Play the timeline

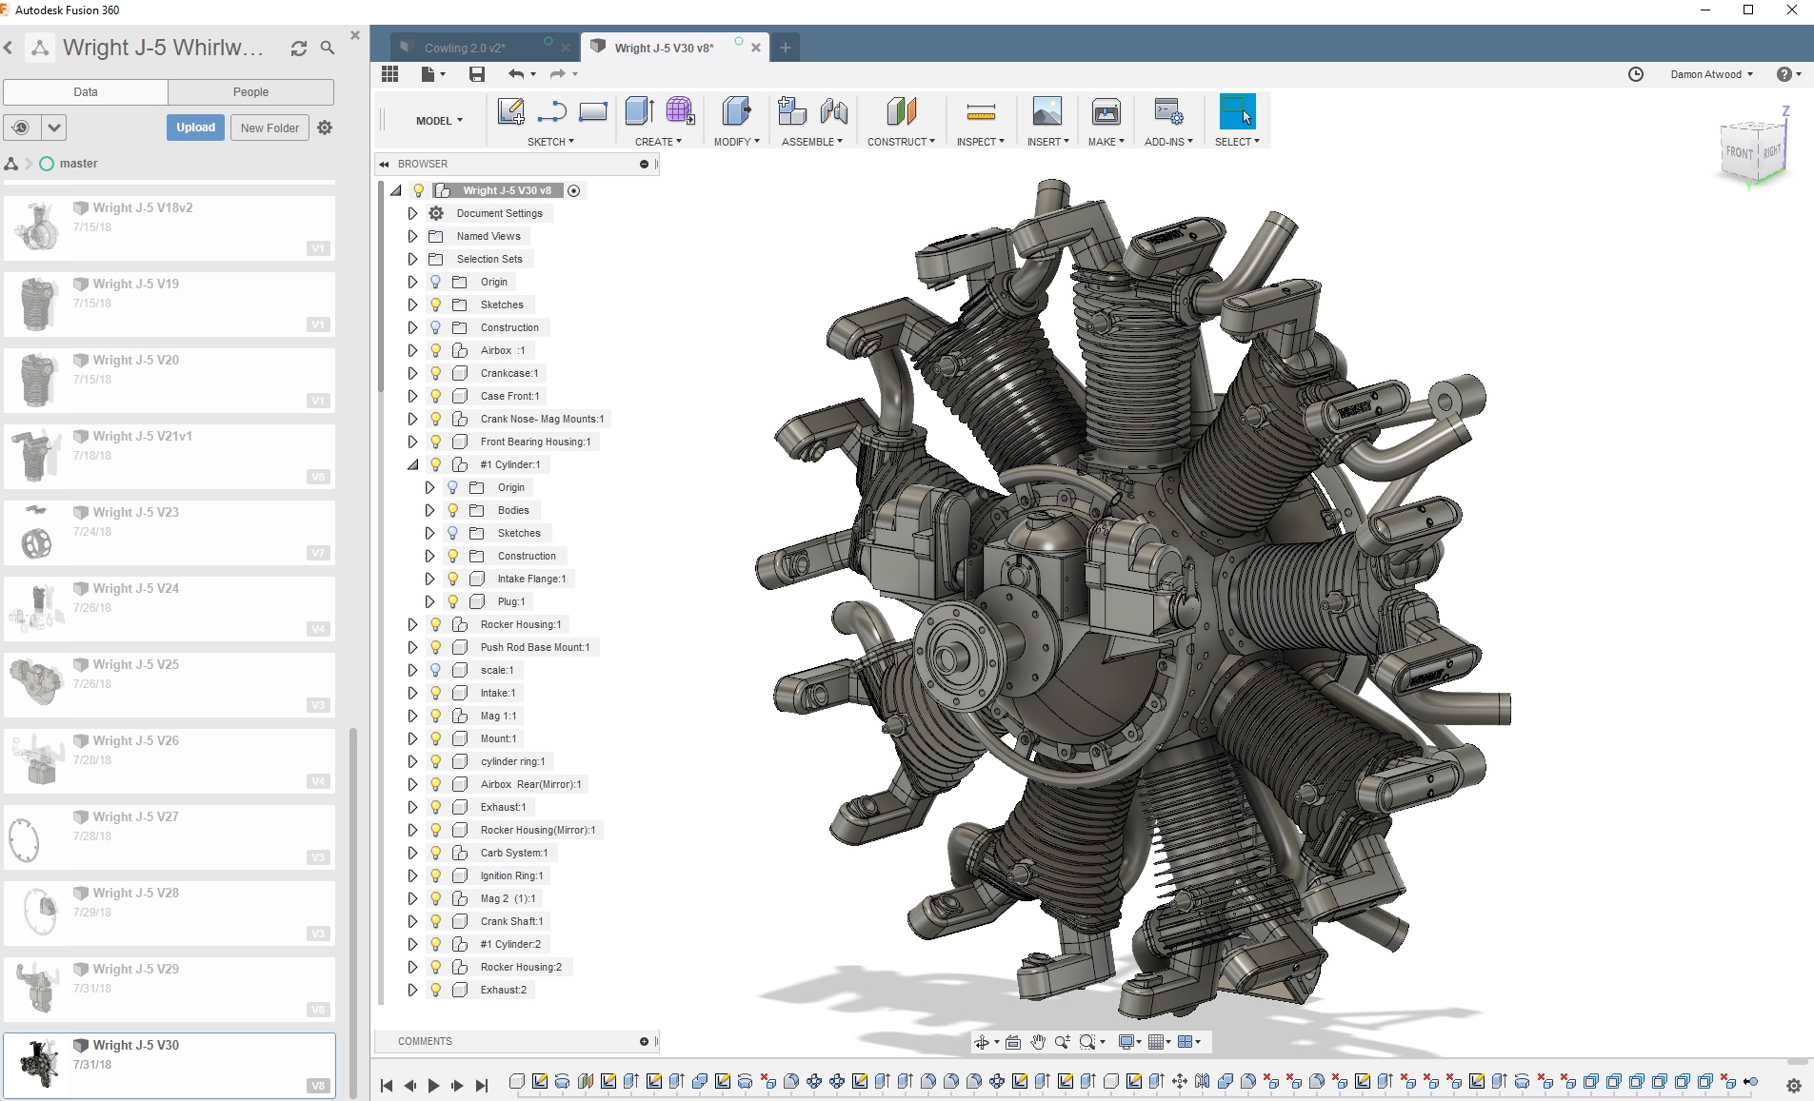click(x=433, y=1086)
